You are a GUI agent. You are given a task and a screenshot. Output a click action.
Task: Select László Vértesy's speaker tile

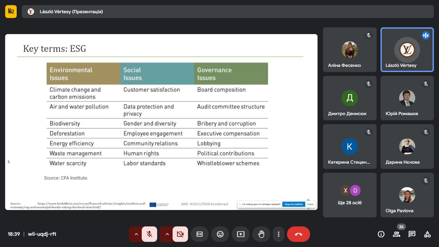[407, 50]
